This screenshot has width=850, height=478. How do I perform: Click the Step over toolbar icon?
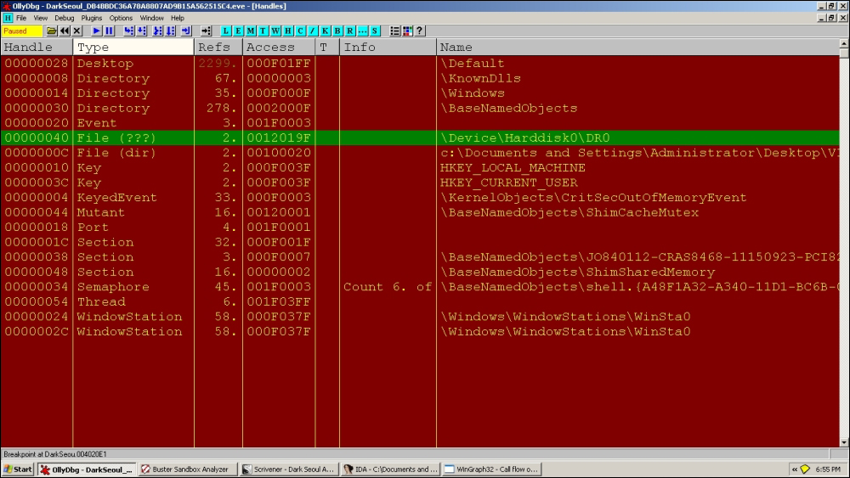(142, 31)
